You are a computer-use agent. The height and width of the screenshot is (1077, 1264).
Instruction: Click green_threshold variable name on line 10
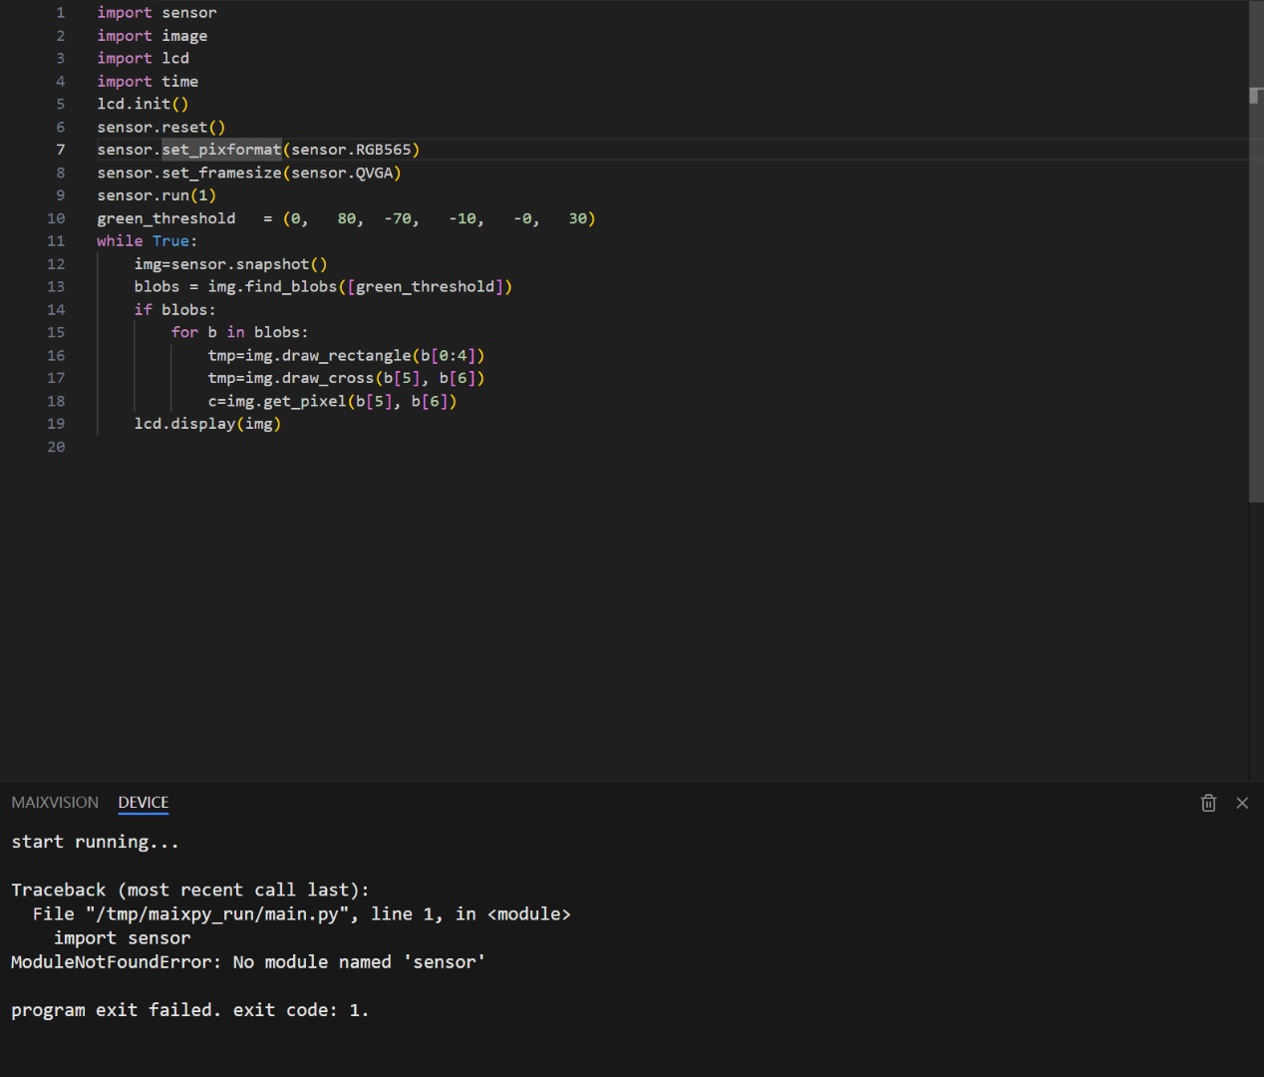click(165, 218)
